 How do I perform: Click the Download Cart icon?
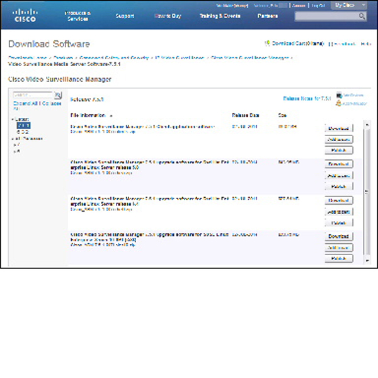[267, 43]
